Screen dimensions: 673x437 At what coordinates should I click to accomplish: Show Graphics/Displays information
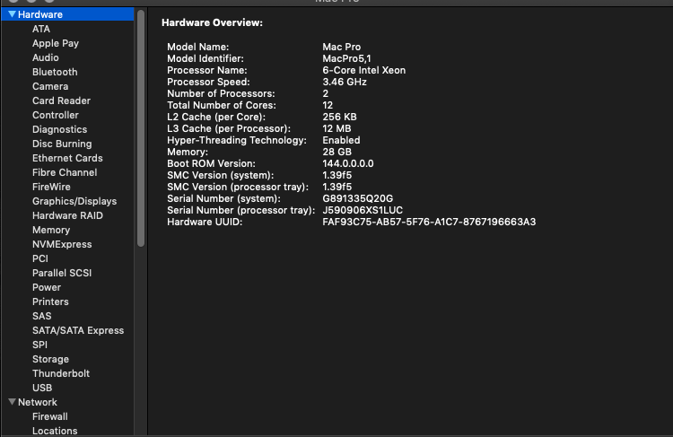pos(74,201)
